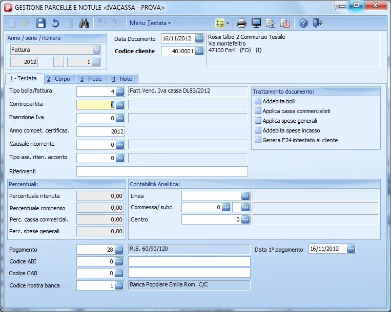Switch to the 3 - Piede tab
The height and width of the screenshot is (312, 391).
[91, 79]
